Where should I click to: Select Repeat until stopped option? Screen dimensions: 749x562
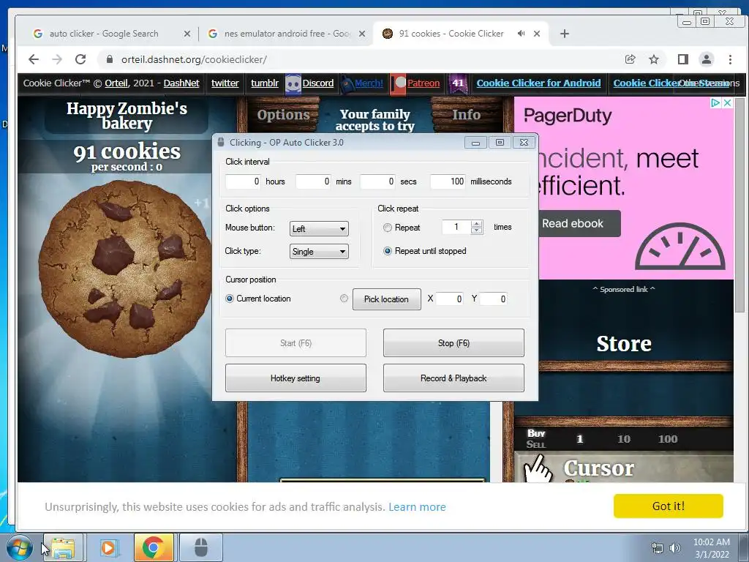point(388,251)
